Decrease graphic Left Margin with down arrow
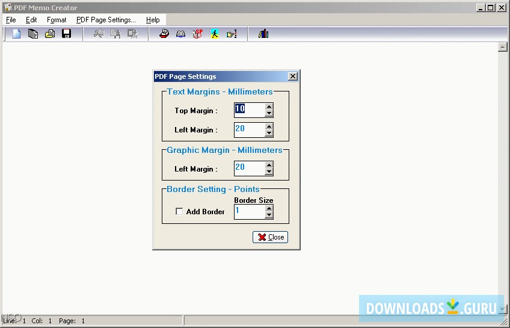 tap(269, 172)
